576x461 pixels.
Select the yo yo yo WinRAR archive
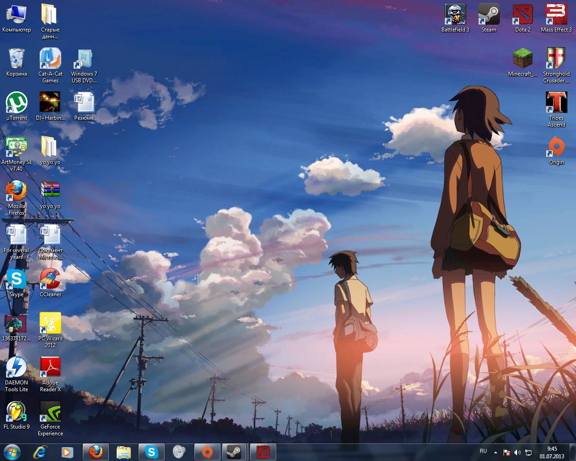(50, 195)
